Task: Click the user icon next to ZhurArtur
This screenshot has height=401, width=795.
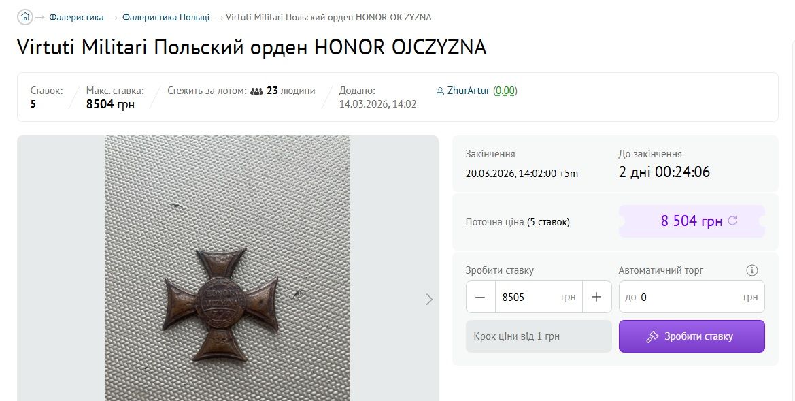Action: (x=440, y=91)
